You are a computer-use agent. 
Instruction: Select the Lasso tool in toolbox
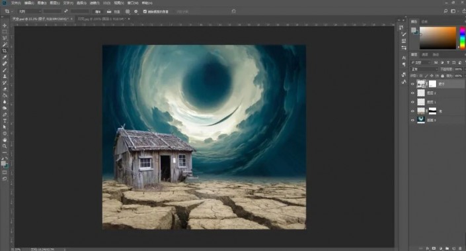coord(5,38)
